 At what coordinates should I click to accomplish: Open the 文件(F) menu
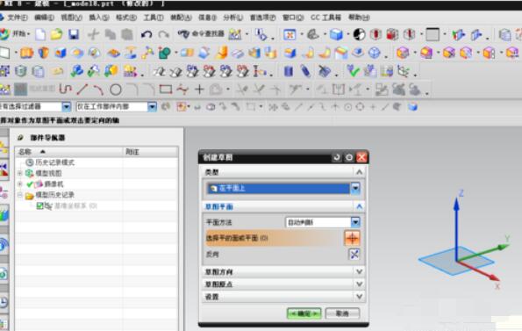17,18
